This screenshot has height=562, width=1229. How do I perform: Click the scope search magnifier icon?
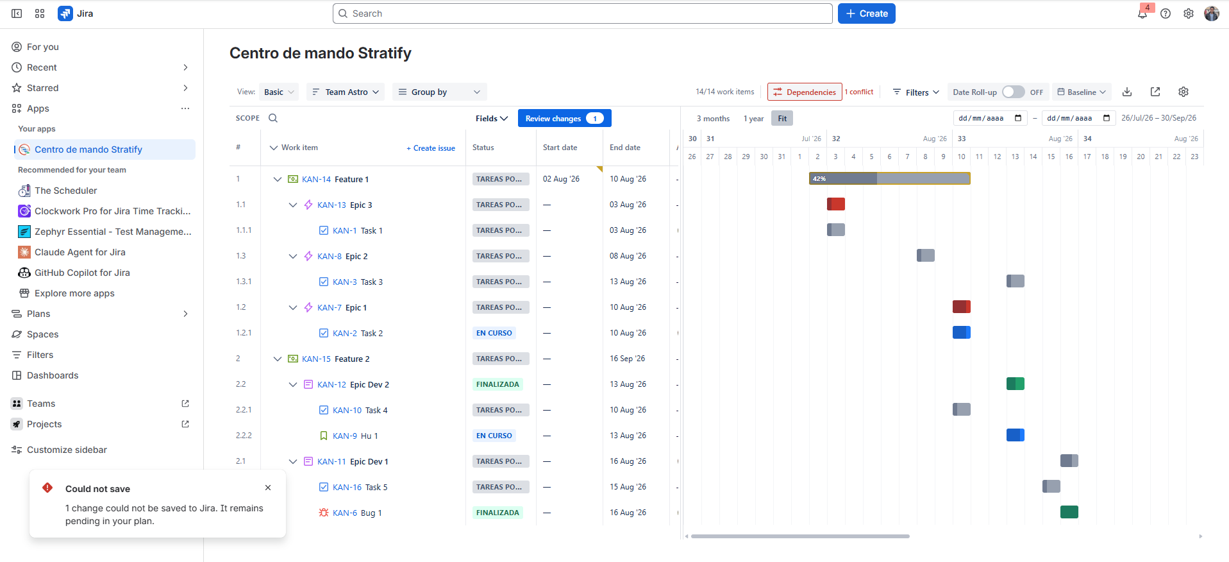coord(273,118)
